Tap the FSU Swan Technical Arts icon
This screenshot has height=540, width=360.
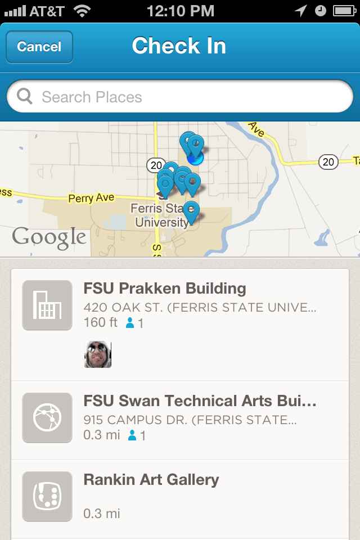[x=47, y=418]
